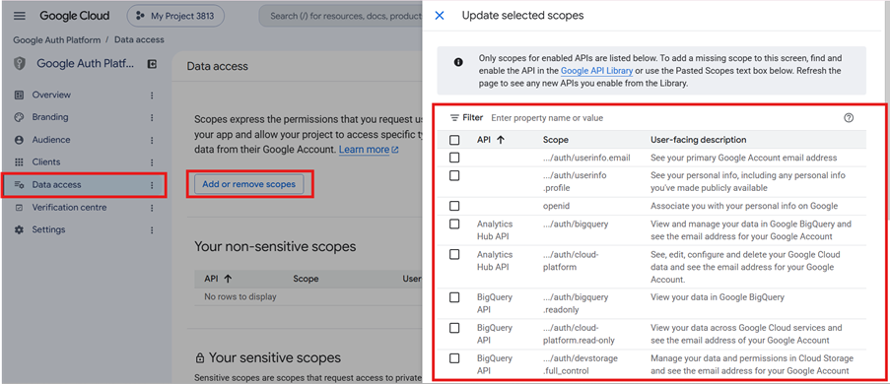Image resolution: width=890 pixels, height=384 pixels.
Task: Open three-dot options beside Branding
Action: (152, 117)
